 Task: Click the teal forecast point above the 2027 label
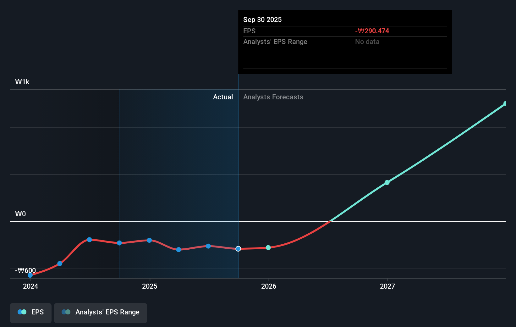point(387,182)
